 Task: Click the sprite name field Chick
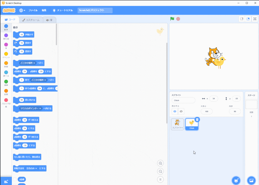click(x=183, y=100)
